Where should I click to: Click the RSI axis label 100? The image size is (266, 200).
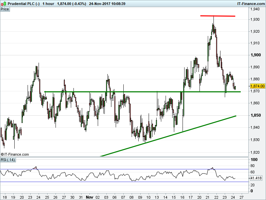pyautogui.click(x=254, y=160)
